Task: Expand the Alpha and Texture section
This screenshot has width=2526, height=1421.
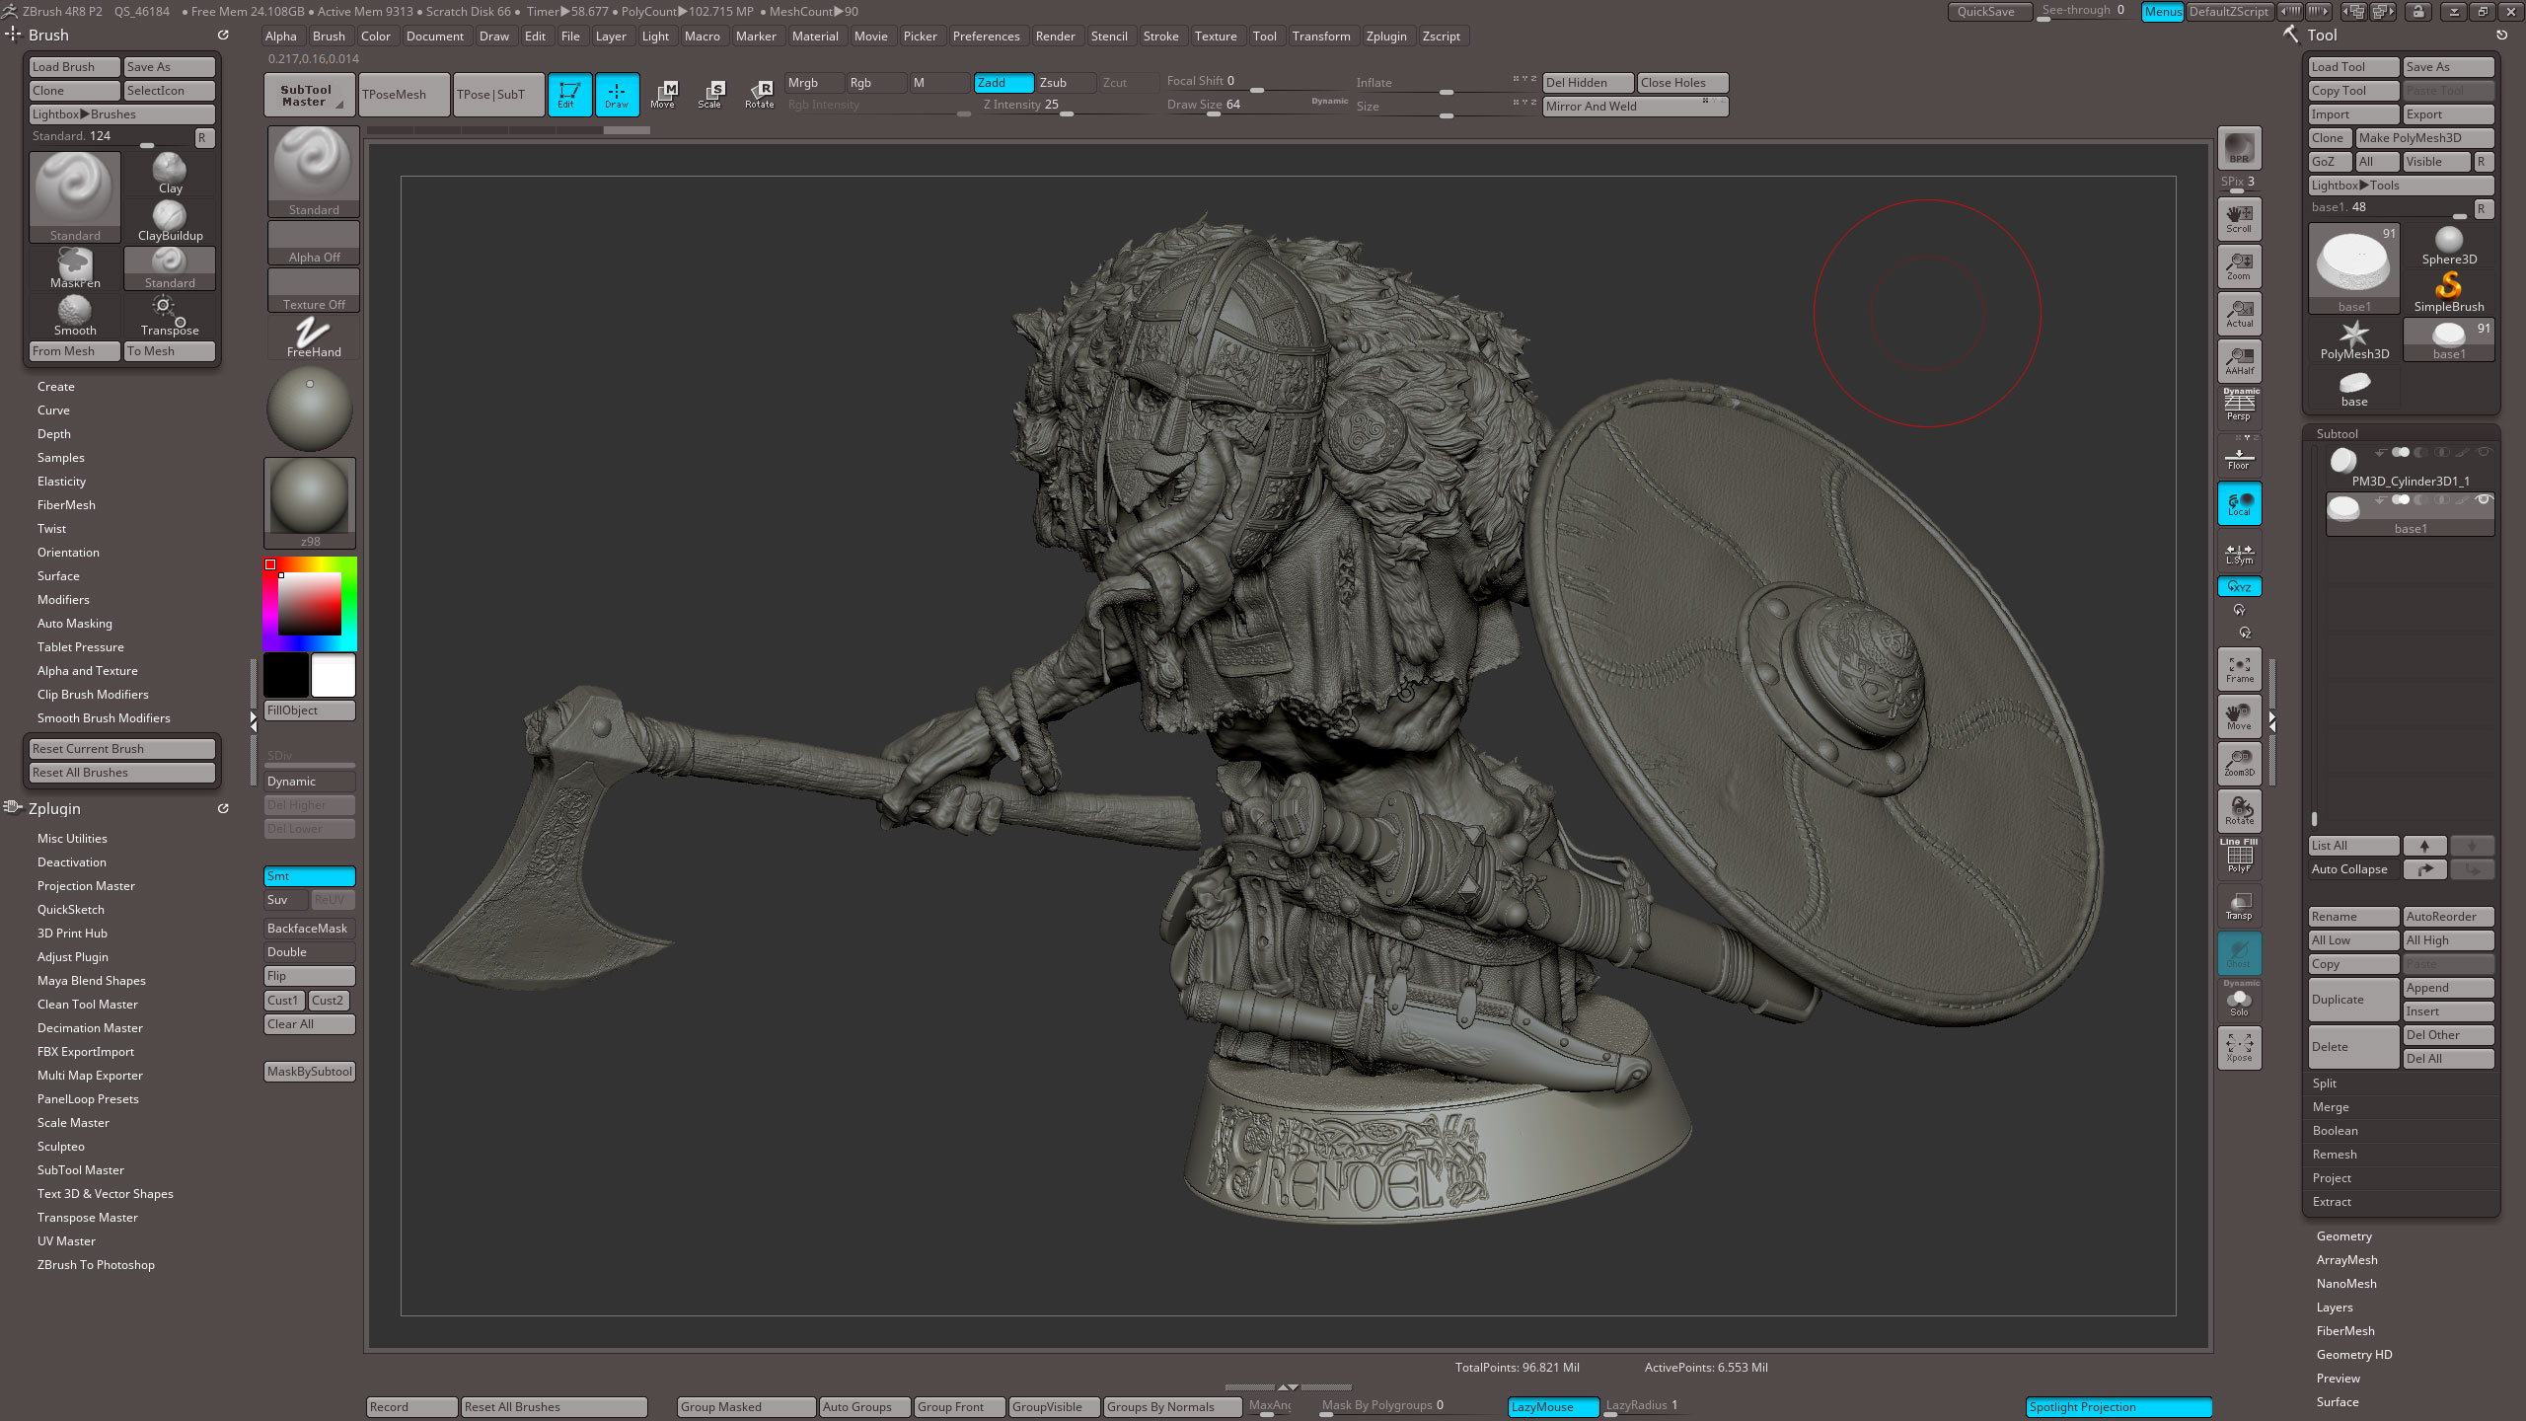Action: 88,671
